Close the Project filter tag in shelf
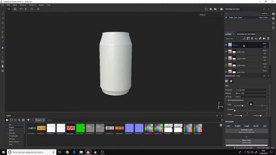The width and height of the screenshot is (276, 155). tap(44, 120)
